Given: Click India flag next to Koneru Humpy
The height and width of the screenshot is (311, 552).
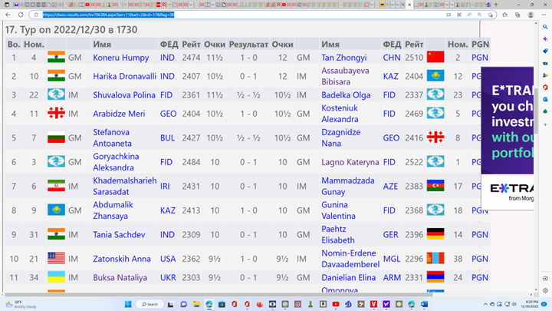Looking at the screenshot, I should tap(56, 58).
